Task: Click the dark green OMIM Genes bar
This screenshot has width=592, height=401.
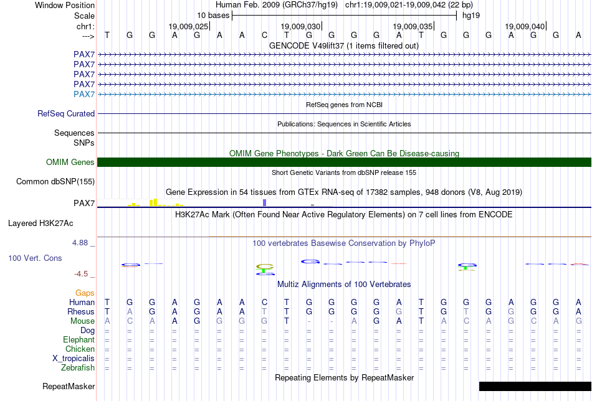Action: point(345,163)
